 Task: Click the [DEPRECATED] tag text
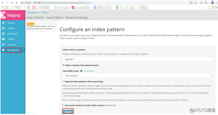click(x=110, y=105)
